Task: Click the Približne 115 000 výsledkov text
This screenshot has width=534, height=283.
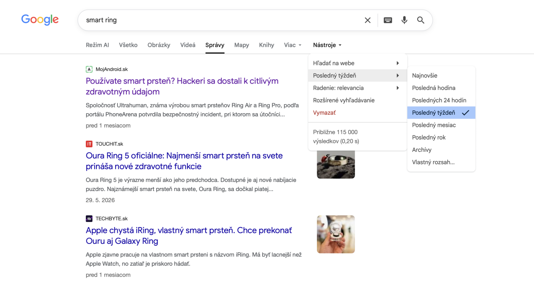Action: tap(336, 136)
